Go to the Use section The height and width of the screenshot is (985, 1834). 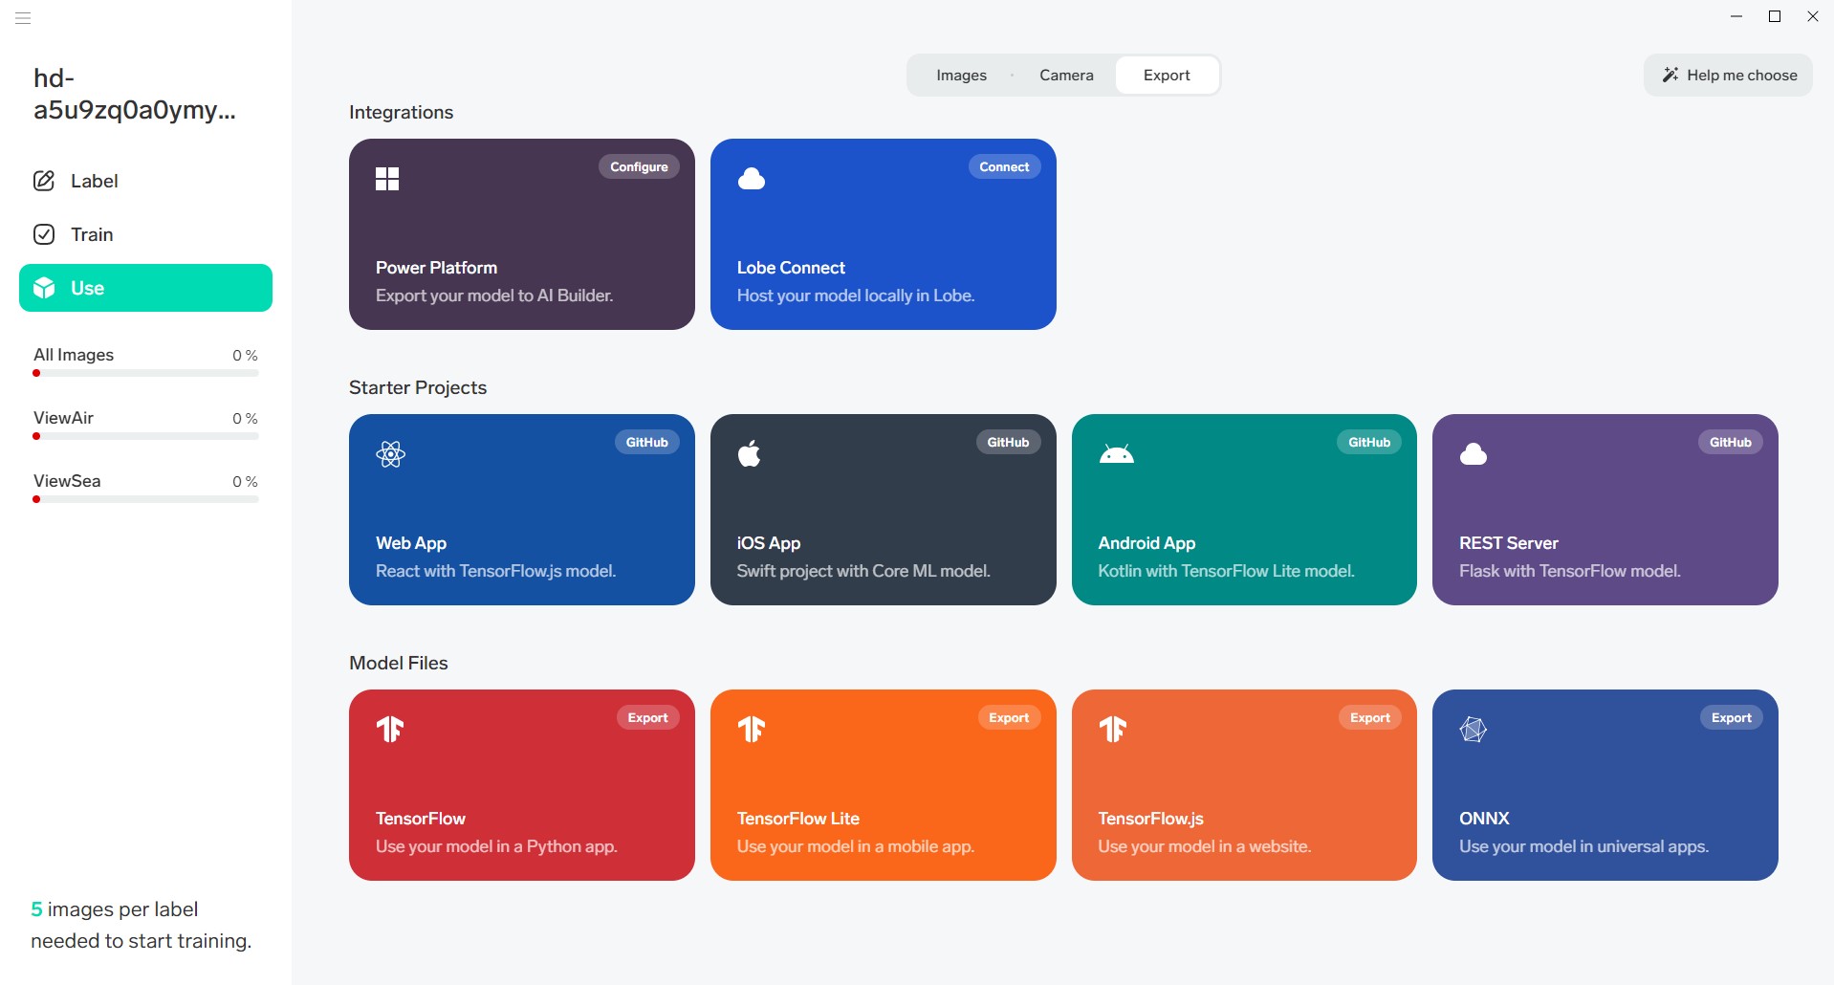145,288
